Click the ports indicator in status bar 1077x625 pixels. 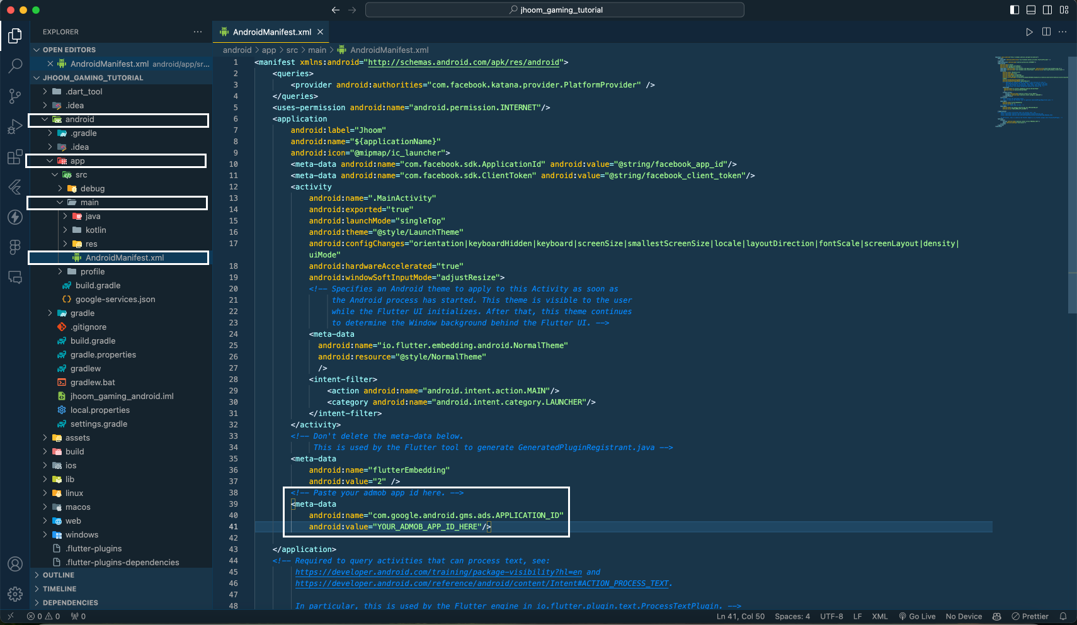[78, 617]
